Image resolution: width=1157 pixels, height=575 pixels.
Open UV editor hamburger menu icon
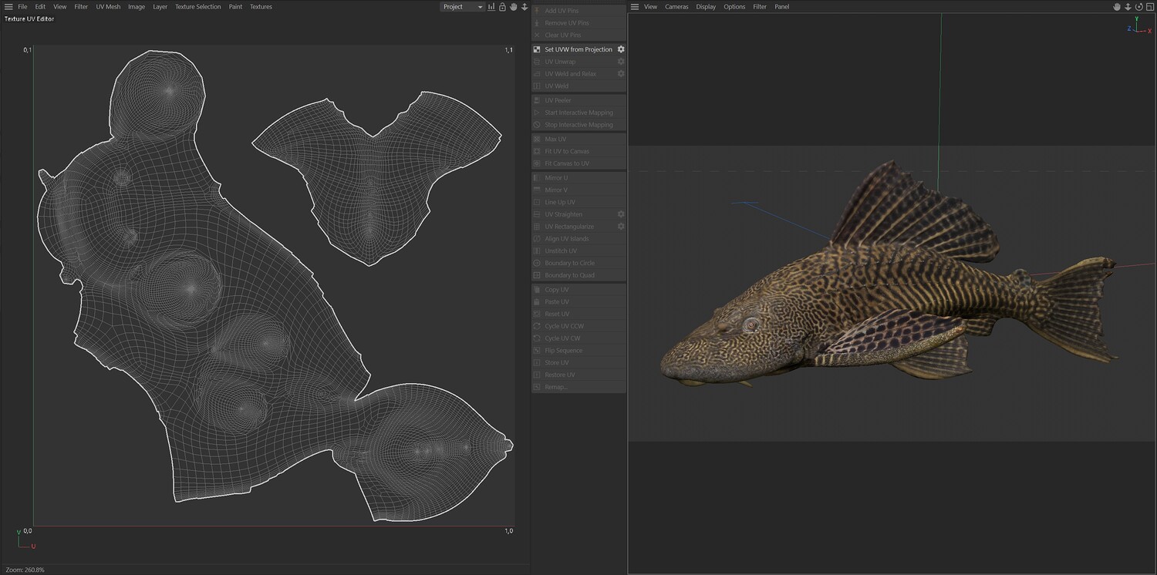coord(8,7)
